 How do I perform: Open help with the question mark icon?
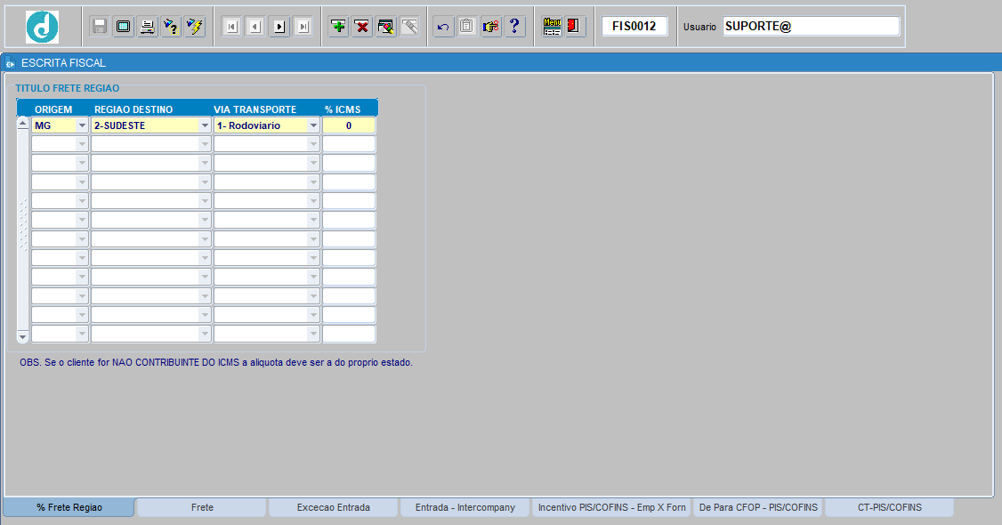[514, 26]
